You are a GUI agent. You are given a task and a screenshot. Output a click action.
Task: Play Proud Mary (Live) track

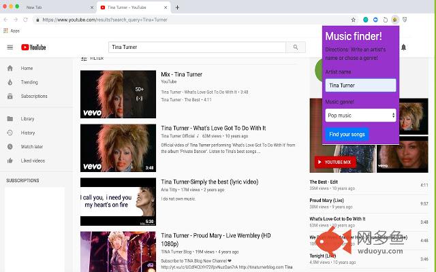click(369, 203)
